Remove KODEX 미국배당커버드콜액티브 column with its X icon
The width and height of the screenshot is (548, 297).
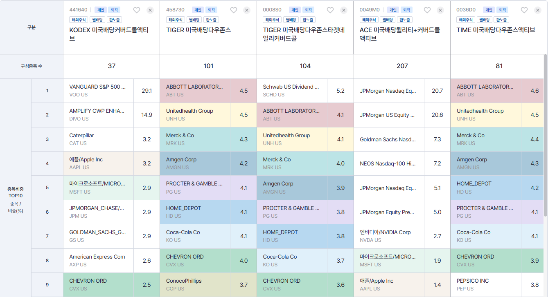150,10
